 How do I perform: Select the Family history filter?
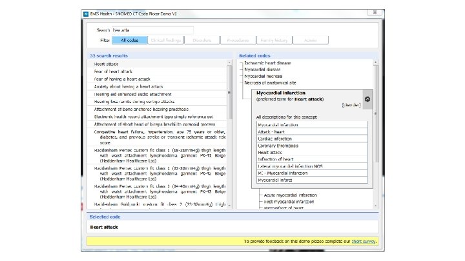[x=274, y=40]
